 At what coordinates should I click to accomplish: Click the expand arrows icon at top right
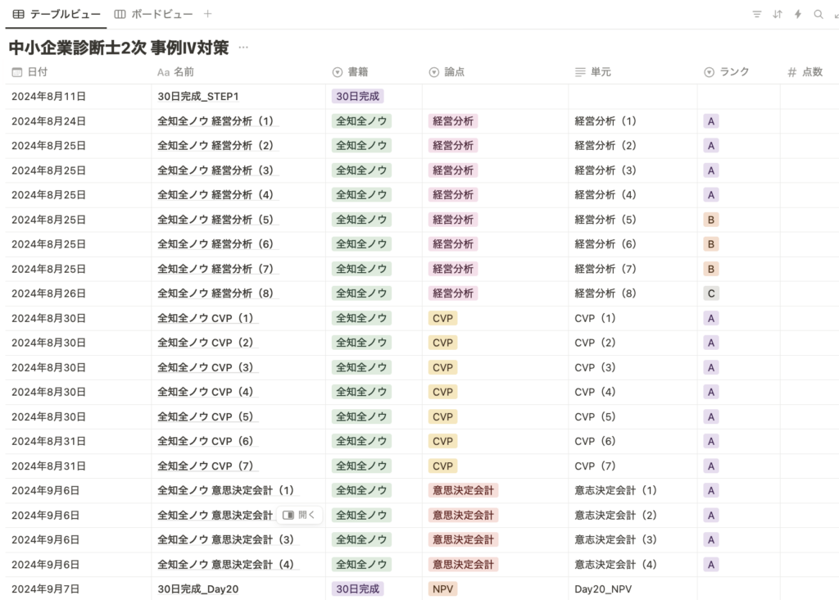835,15
